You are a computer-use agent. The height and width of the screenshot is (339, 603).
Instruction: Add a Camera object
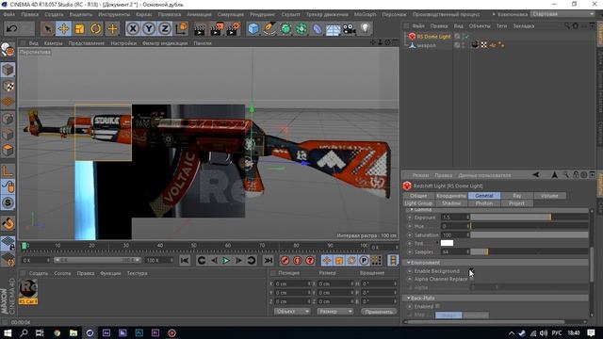(350, 29)
